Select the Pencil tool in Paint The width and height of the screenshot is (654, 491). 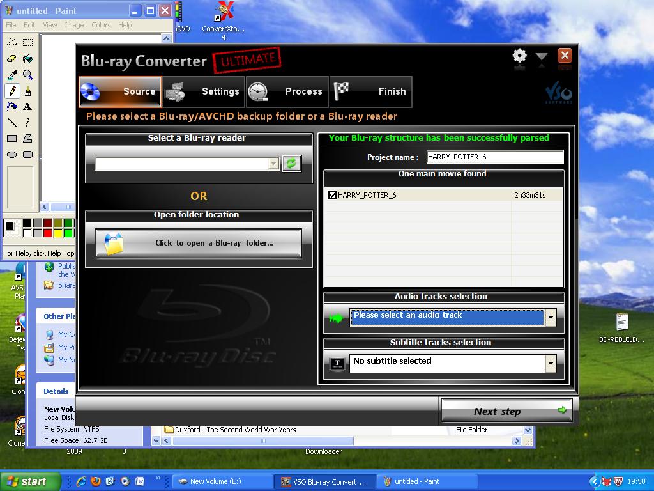point(12,91)
